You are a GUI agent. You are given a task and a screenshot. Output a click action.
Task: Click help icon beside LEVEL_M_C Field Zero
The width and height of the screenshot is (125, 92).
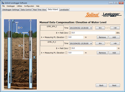pos(70,48)
